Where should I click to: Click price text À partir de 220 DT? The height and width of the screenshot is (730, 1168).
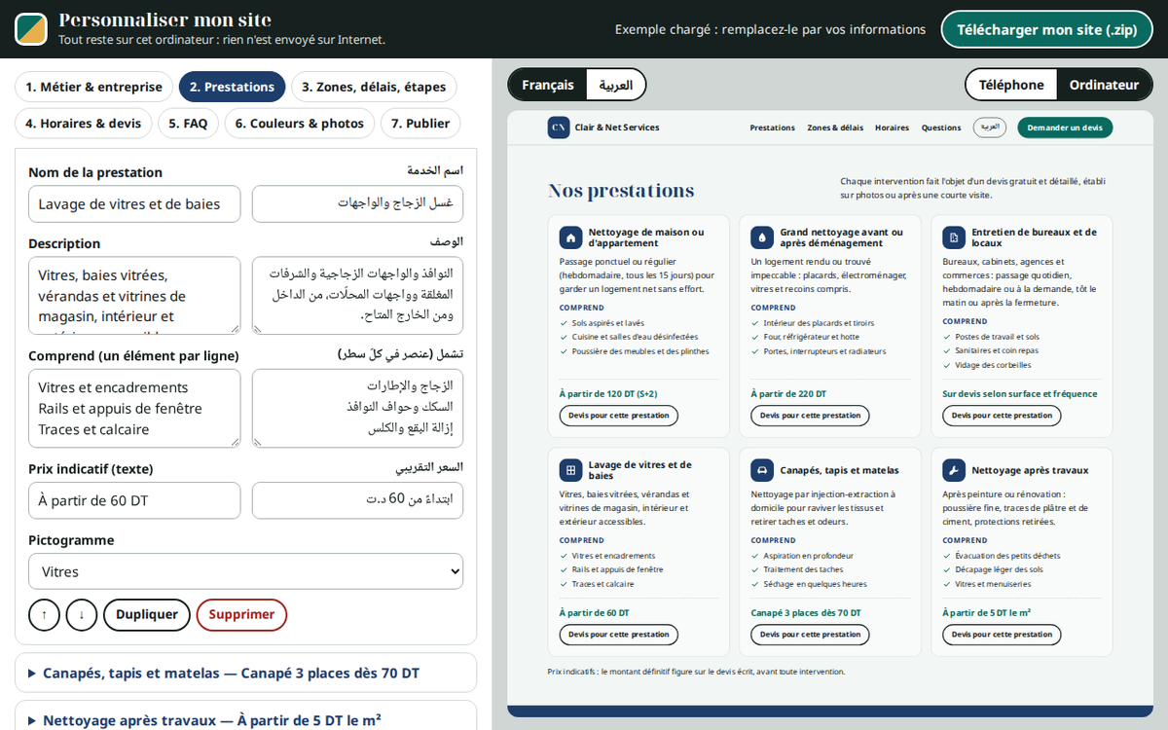tap(788, 394)
